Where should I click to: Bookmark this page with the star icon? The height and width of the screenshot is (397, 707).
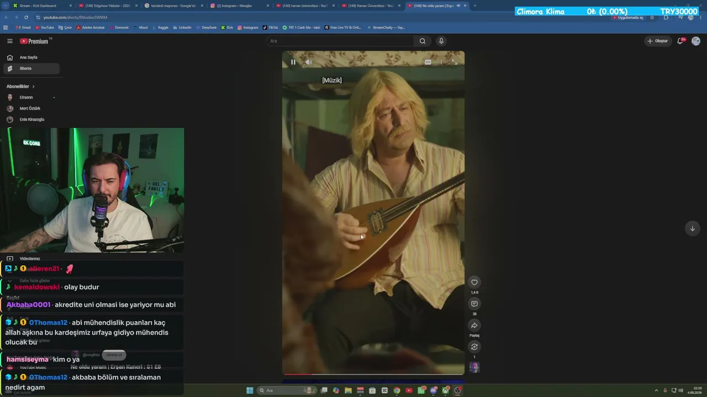[652, 18]
